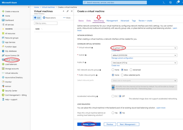This screenshot has width=183, height=130.
Task: Click the Load balancers sidebar icon
Action: [x=3, y=64]
